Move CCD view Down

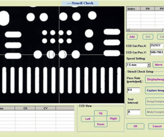[x=101, y=124]
